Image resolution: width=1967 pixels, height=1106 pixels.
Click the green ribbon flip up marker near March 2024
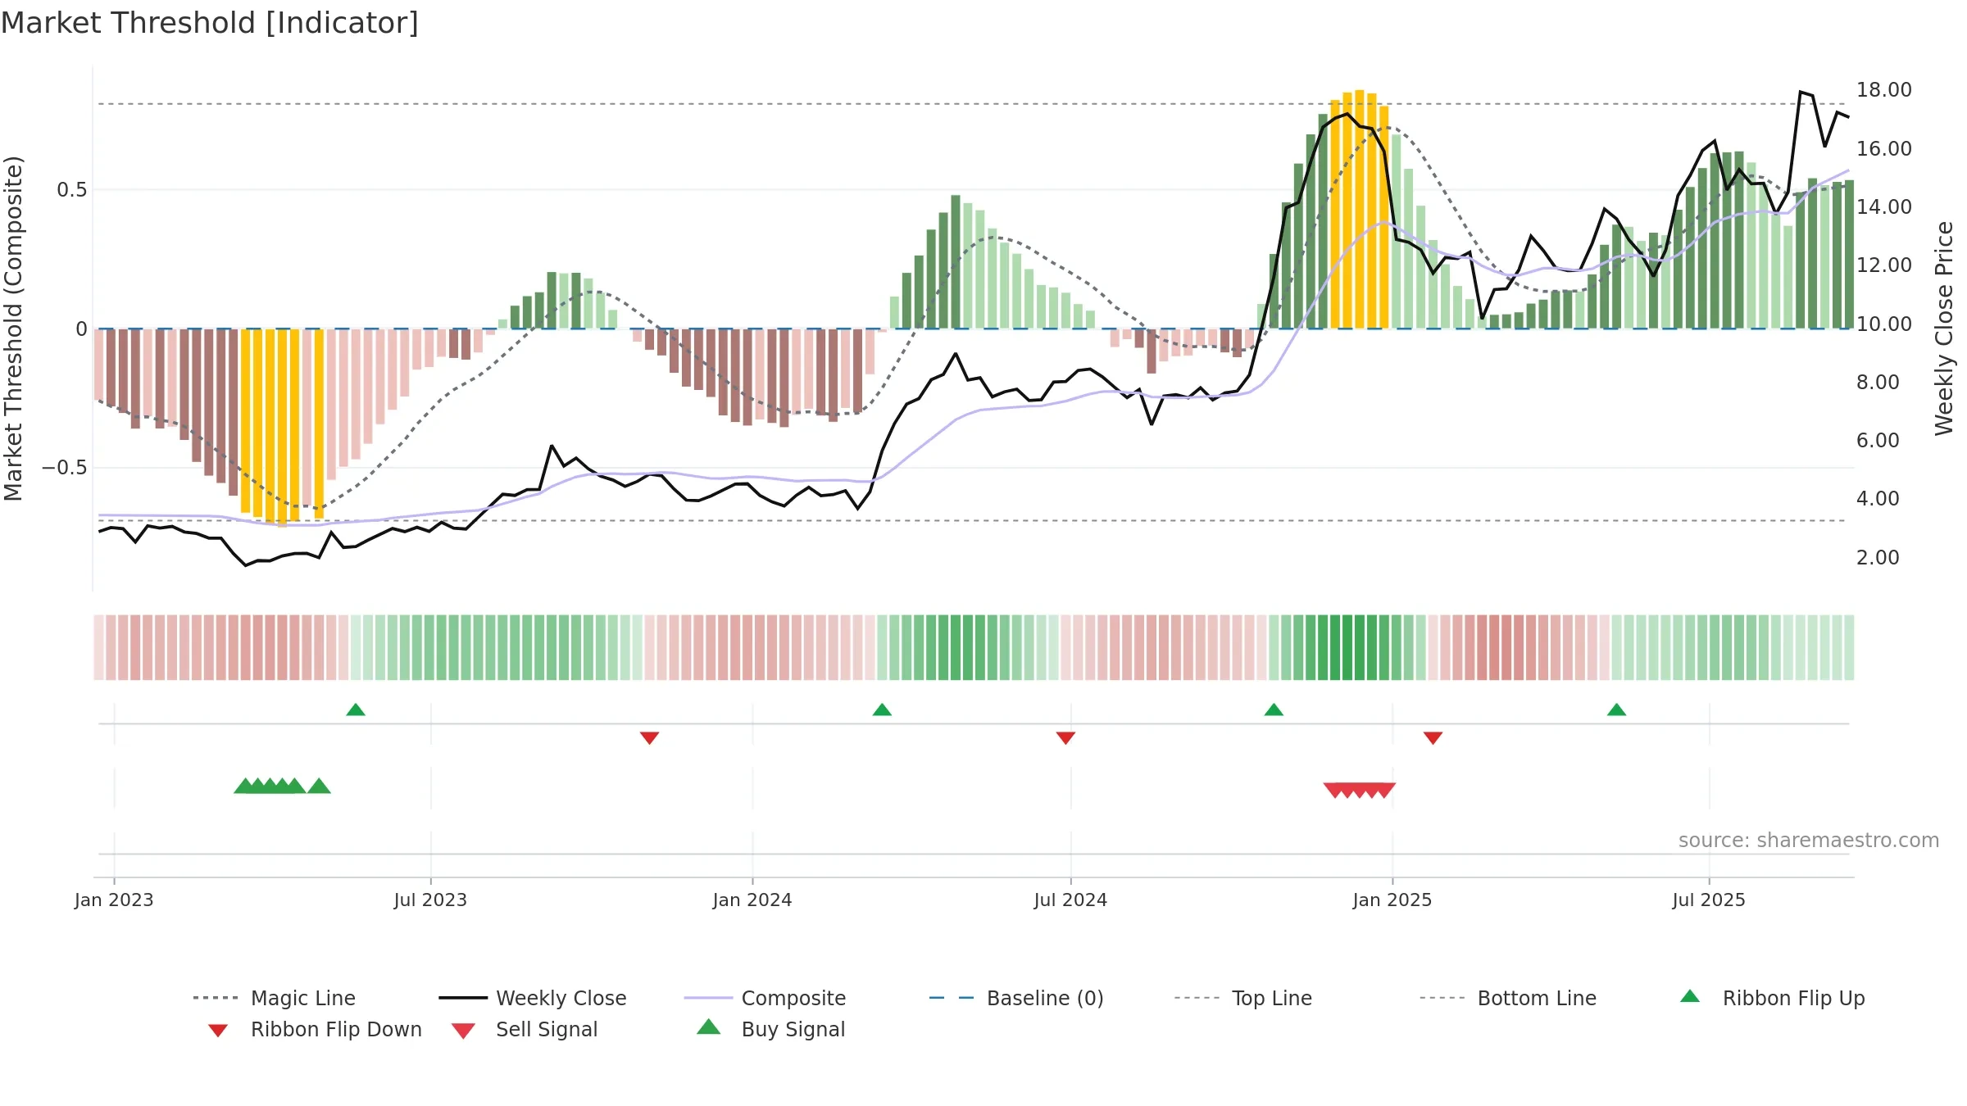(x=882, y=709)
